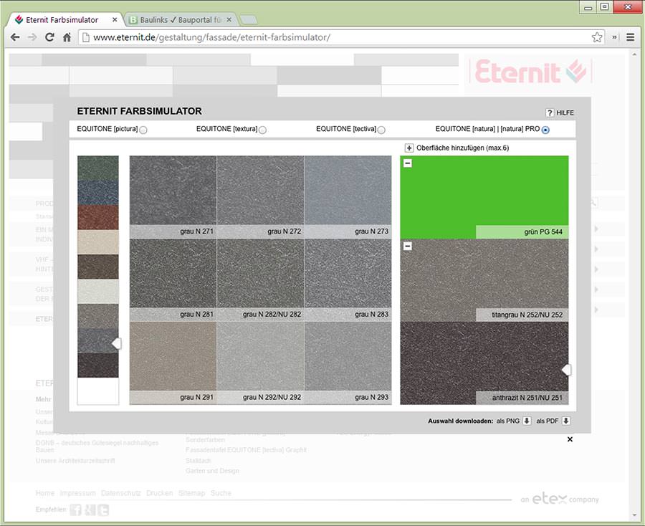645x526 pixels.
Task: Remove the grün PG 544 surface
Action: [408, 163]
